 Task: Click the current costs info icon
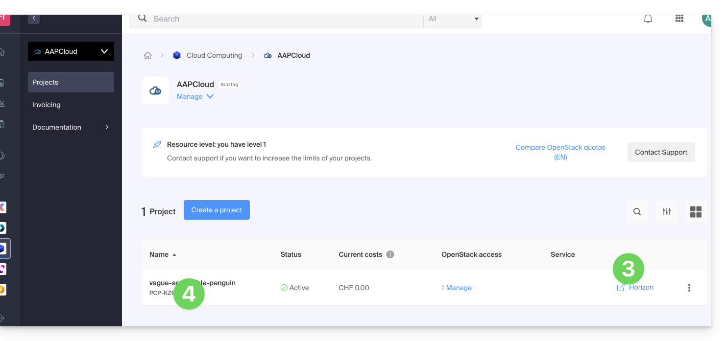coord(390,254)
